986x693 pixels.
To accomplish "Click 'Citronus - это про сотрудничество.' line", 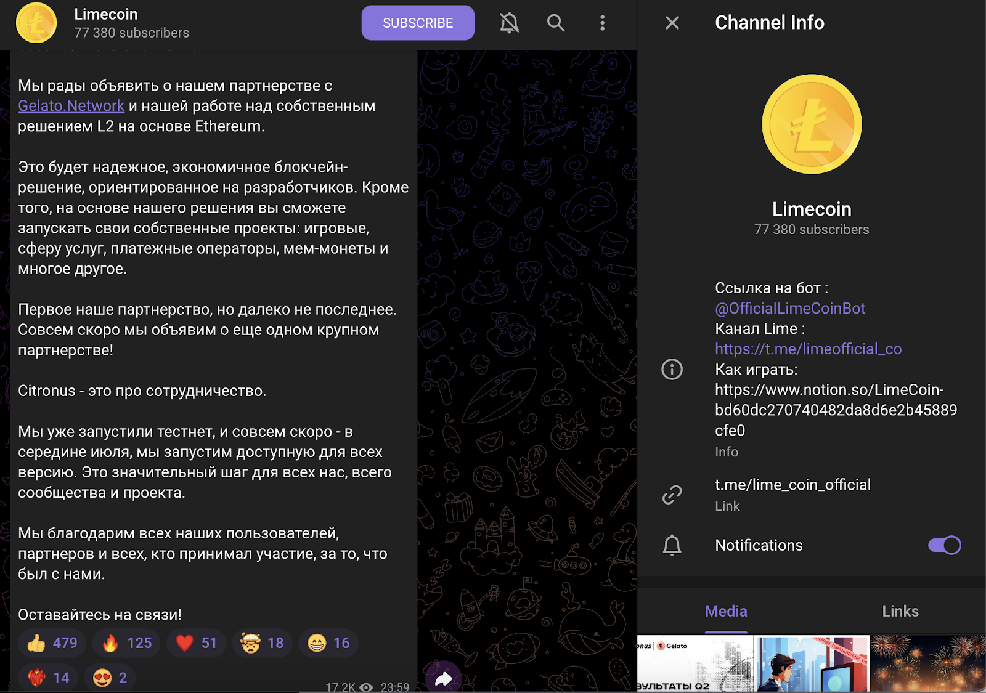I will (x=142, y=391).
